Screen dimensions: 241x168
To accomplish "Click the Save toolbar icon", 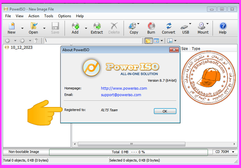I will pos(55,26).
